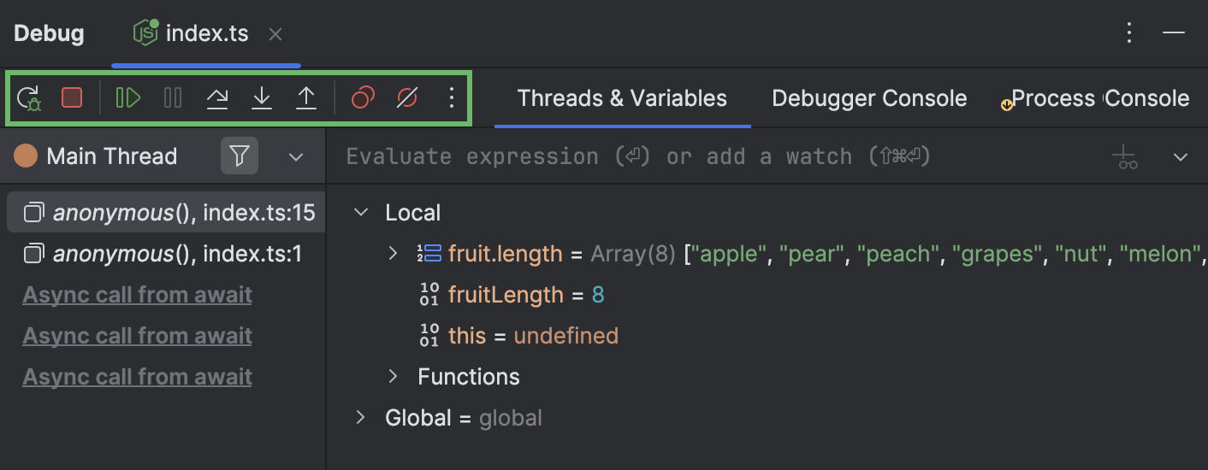
Task: Expand the fruit.length array variable
Action: point(393,253)
